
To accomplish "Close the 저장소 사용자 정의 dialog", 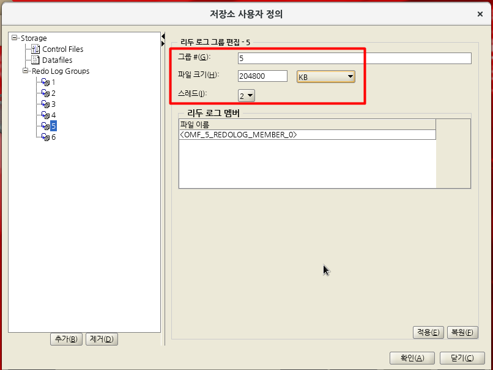I will coord(480,14).
